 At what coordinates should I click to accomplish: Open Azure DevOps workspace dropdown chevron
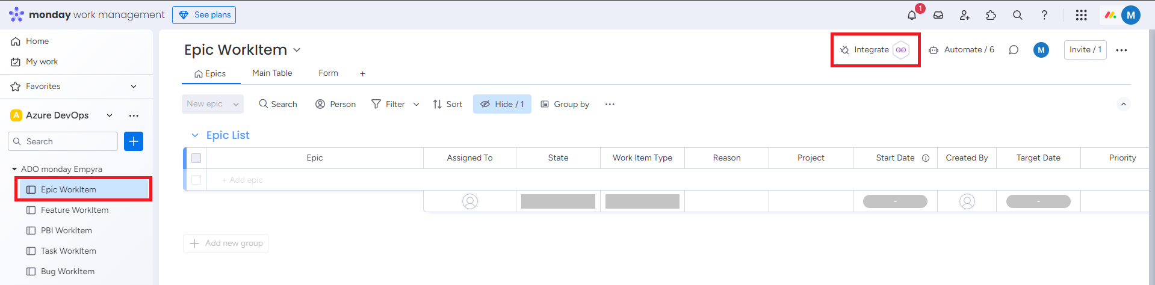tap(110, 115)
